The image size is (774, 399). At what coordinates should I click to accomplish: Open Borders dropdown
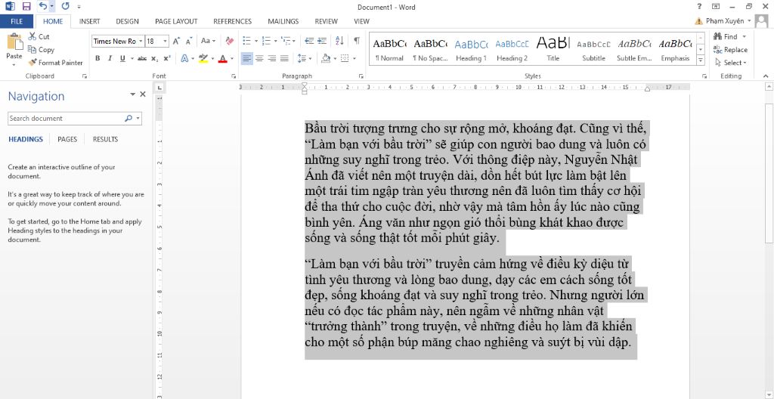tap(354, 58)
